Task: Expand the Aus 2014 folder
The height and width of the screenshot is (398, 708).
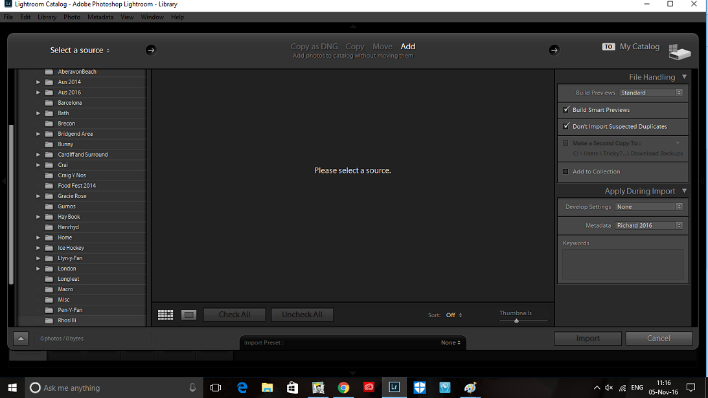Action: click(x=38, y=82)
